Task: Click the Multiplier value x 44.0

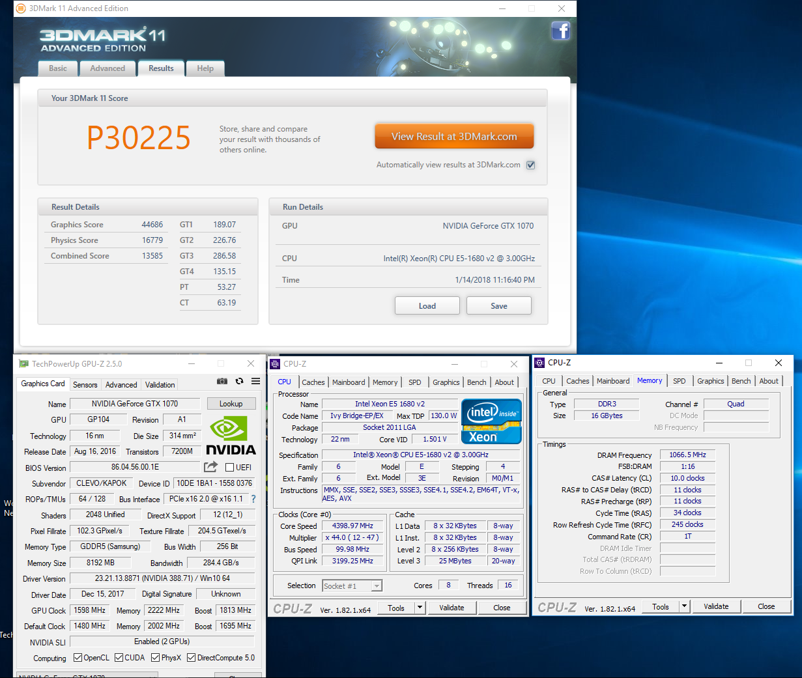Action: pyautogui.click(x=352, y=537)
